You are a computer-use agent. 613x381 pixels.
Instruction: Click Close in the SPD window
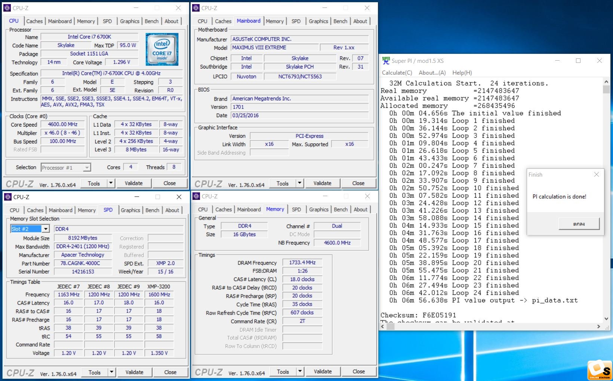coord(170,372)
